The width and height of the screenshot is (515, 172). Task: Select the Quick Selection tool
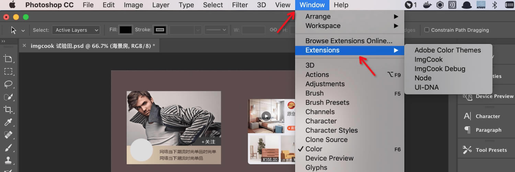pos(8,97)
